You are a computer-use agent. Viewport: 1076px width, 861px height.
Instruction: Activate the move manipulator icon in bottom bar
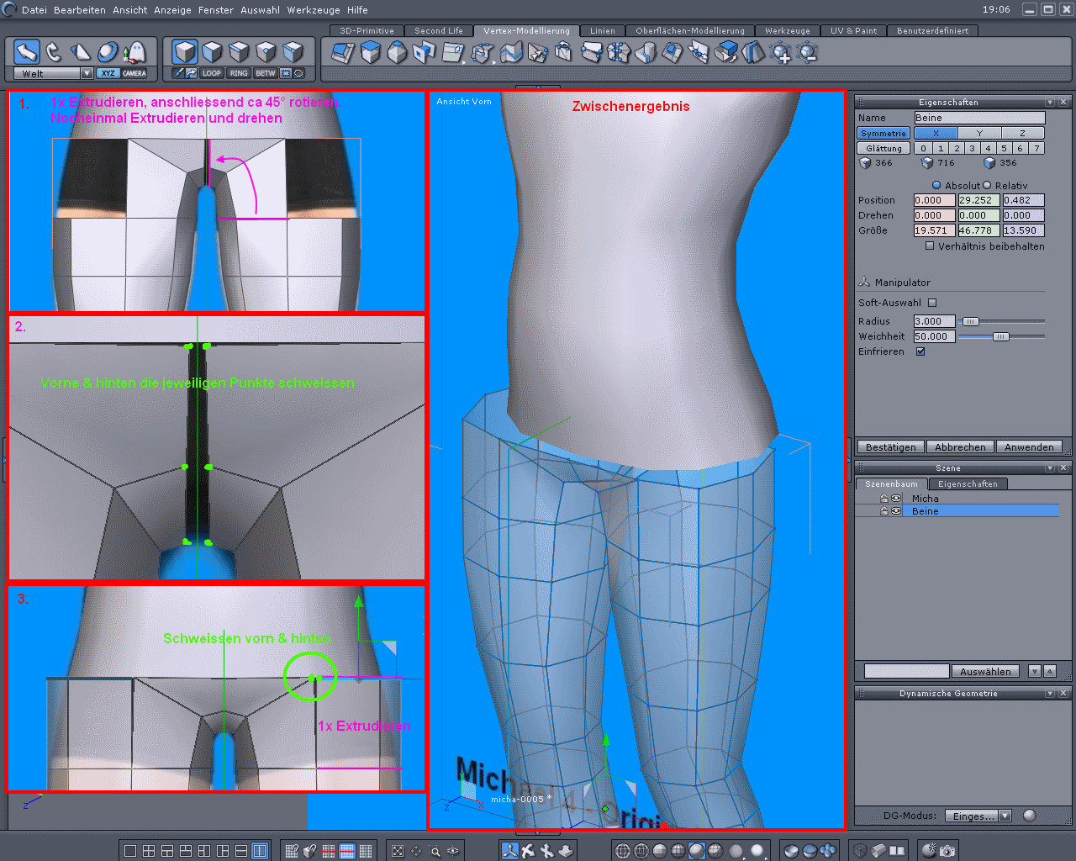click(509, 851)
